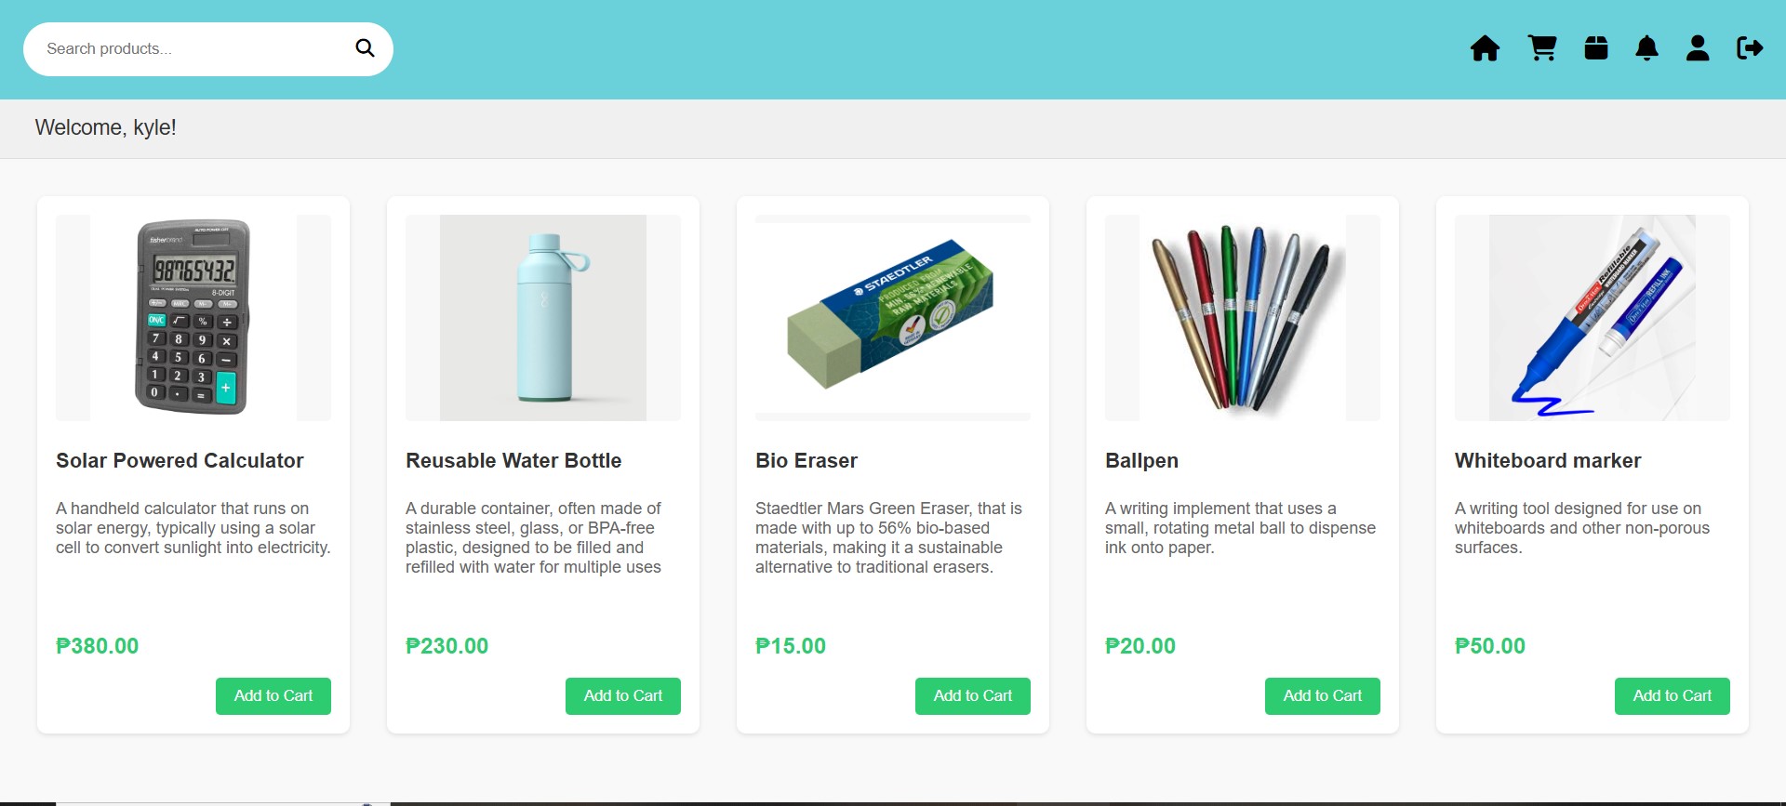Viewport: 1786px width, 806px height.
Task: Click the Bio Eraser product title
Action: click(x=806, y=461)
